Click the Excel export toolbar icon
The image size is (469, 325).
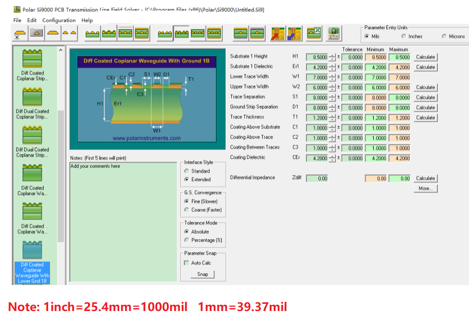[x=315, y=34]
